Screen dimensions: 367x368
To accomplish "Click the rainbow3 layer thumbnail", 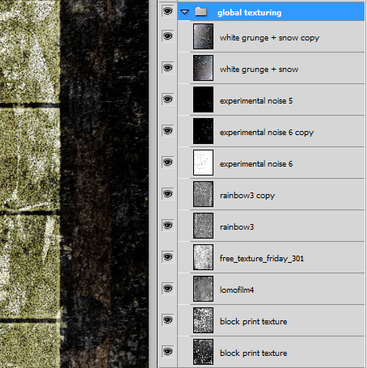I will click(203, 226).
